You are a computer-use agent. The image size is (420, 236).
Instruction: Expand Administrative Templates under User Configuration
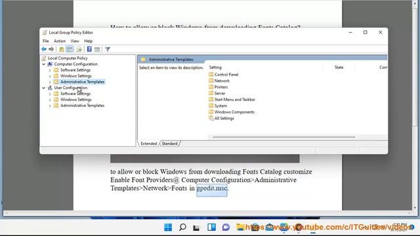pyautogui.click(x=50, y=106)
